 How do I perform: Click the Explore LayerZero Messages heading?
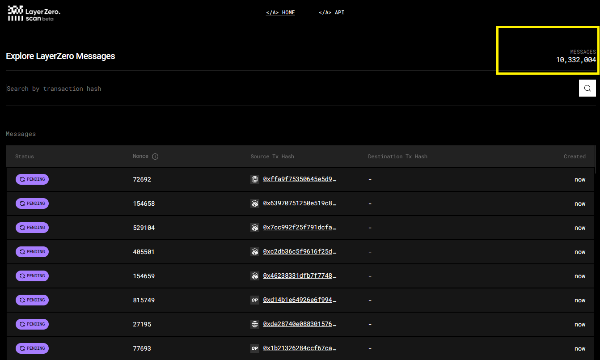60,56
